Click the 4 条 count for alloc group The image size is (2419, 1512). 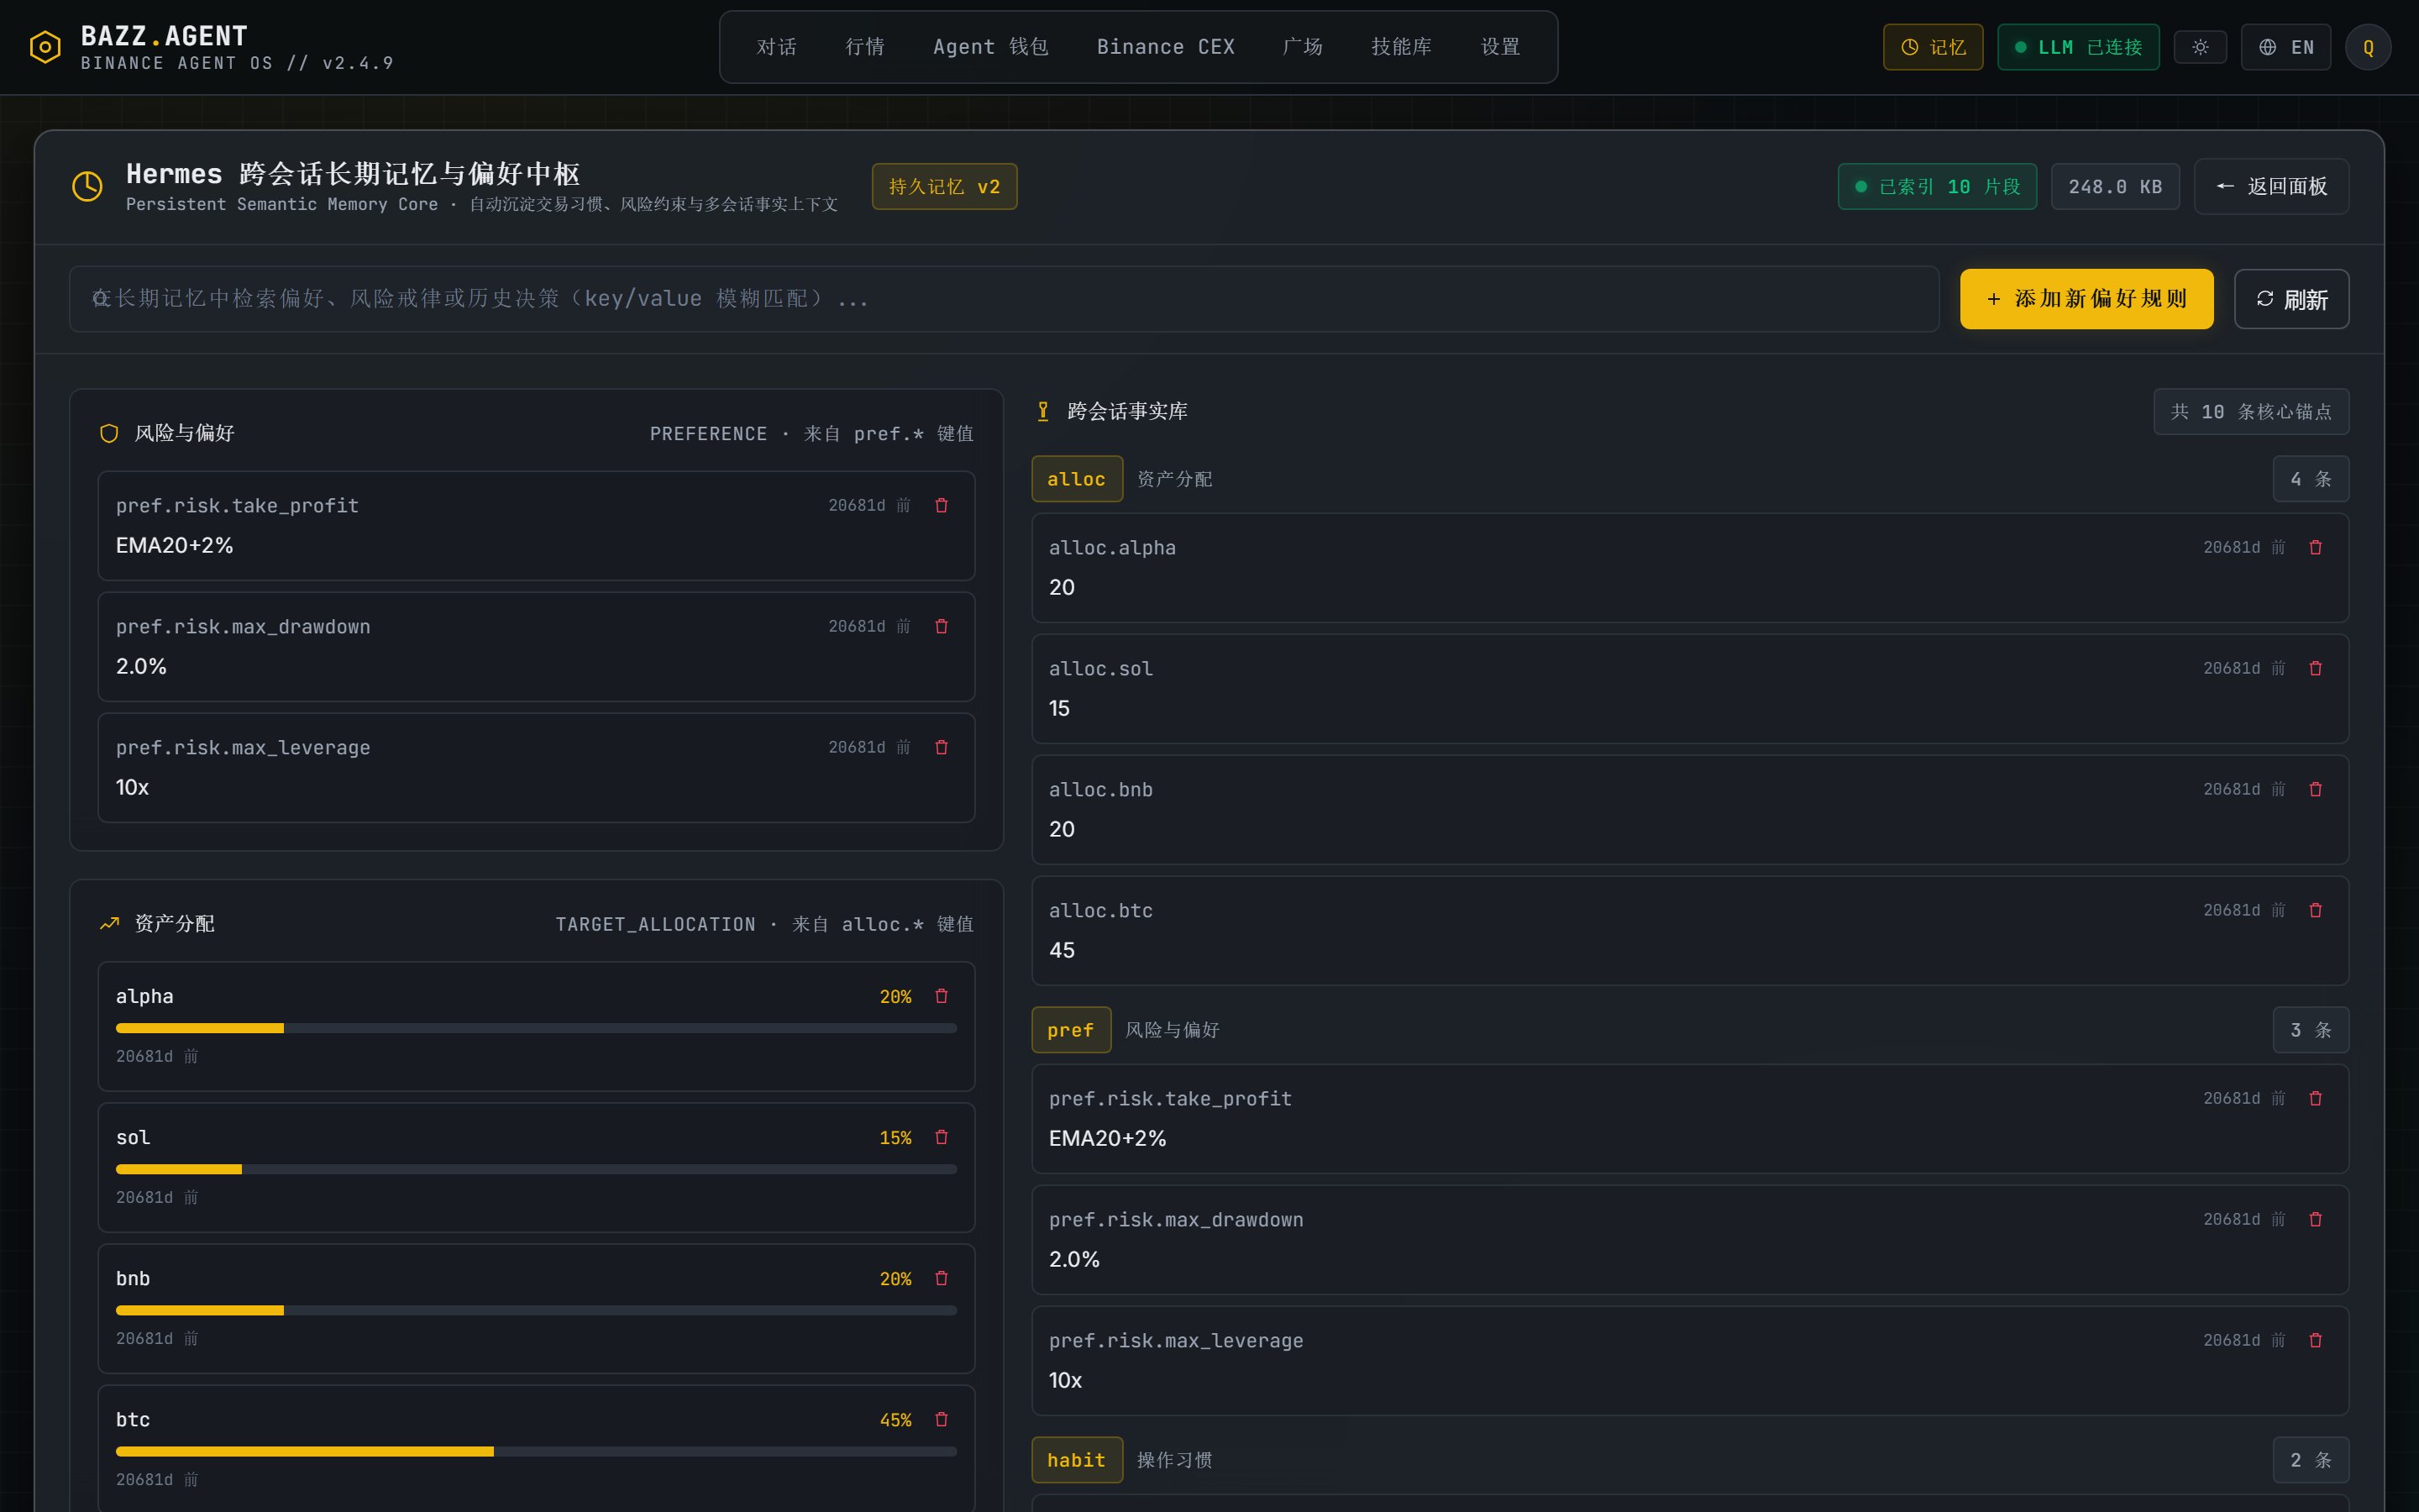(2311, 479)
